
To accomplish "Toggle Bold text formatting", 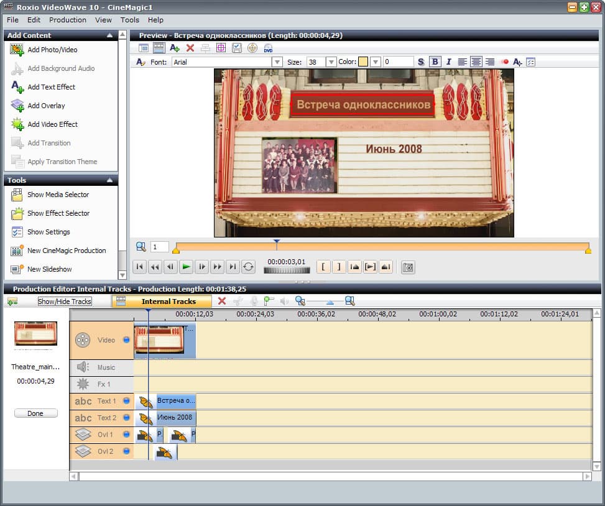I will (435, 62).
